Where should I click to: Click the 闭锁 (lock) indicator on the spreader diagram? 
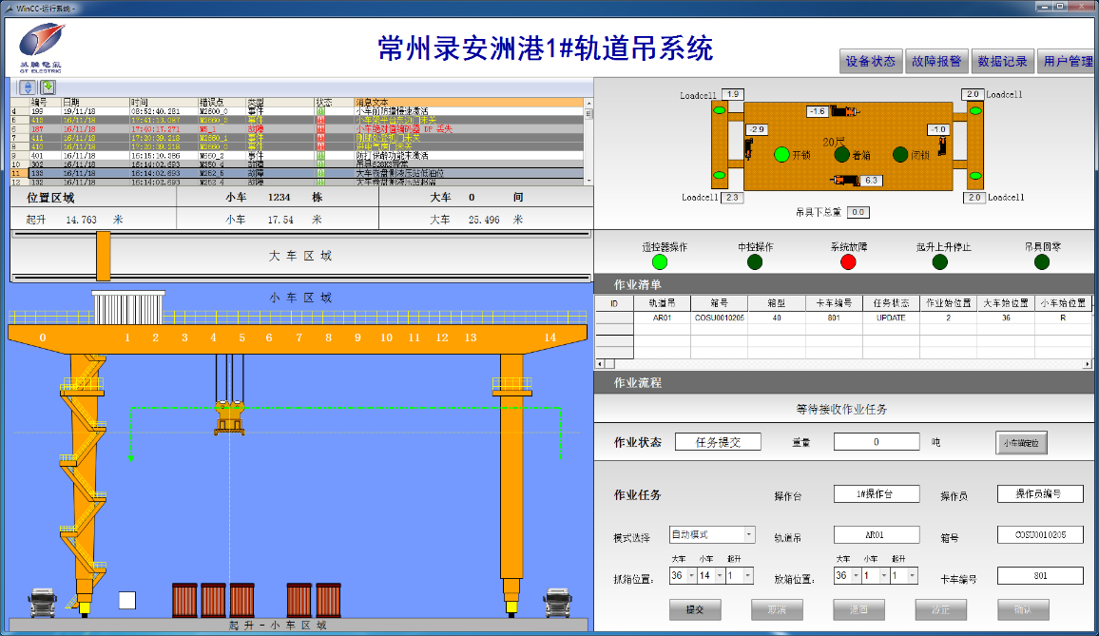point(900,153)
